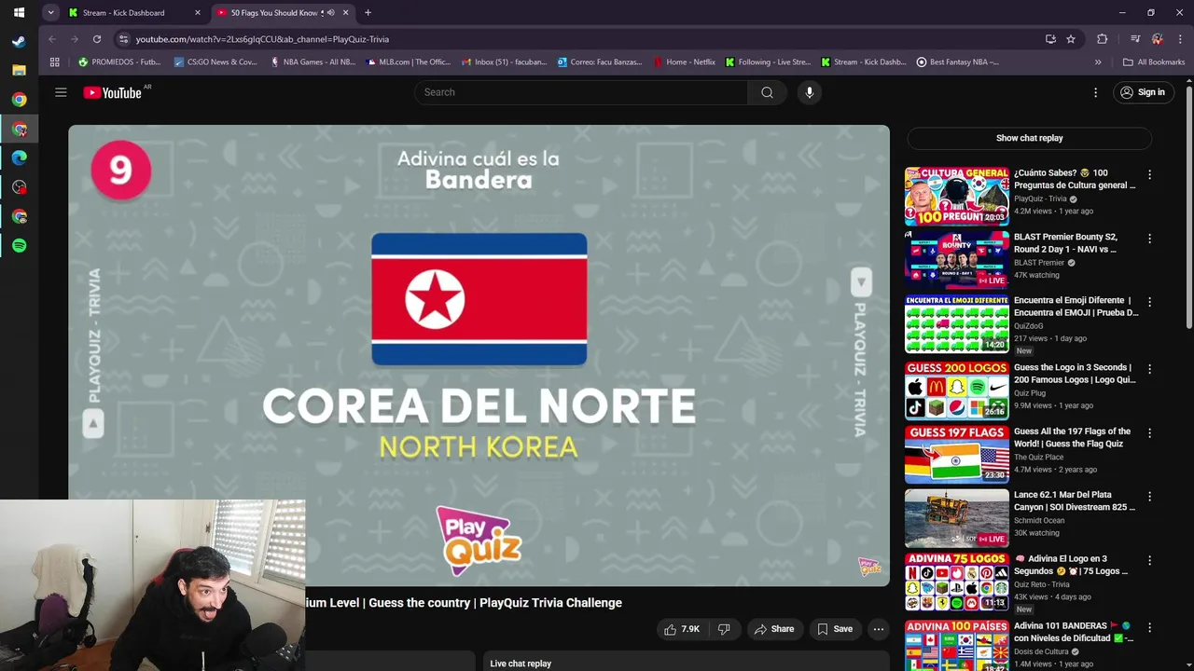Viewport: 1194px width, 671px height.
Task: Click the North Korea flag video player
Action: tap(479, 355)
